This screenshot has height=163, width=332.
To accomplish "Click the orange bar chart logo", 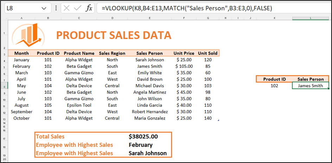I will [x=27, y=34].
